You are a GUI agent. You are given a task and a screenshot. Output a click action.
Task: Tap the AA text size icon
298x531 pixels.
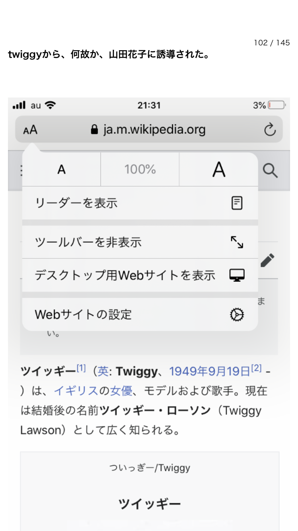(30, 130)
